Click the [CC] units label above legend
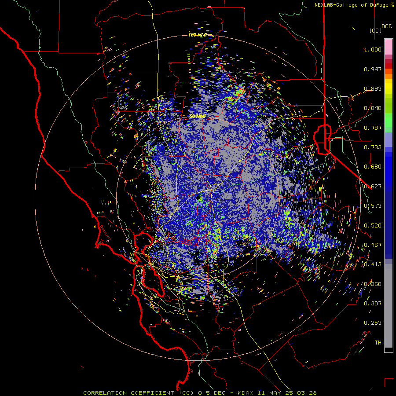Viewport: 396px width, 396px height. [x=376, y=30]
